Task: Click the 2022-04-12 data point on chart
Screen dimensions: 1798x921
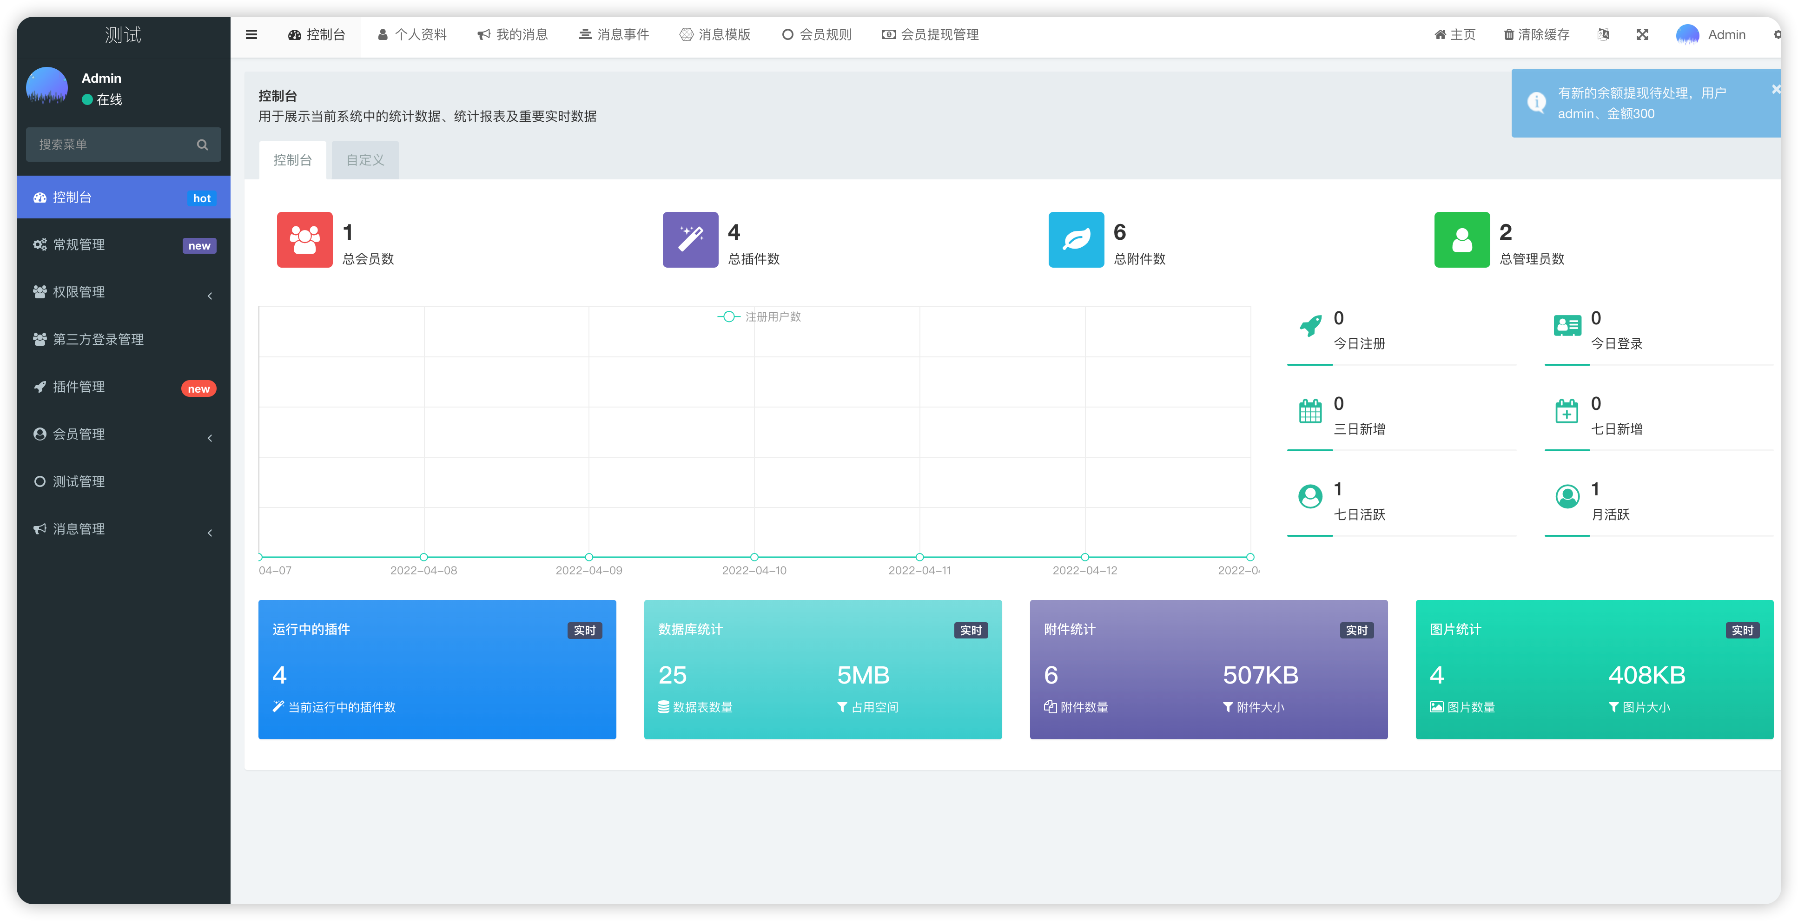Action: click(1085, 558)
